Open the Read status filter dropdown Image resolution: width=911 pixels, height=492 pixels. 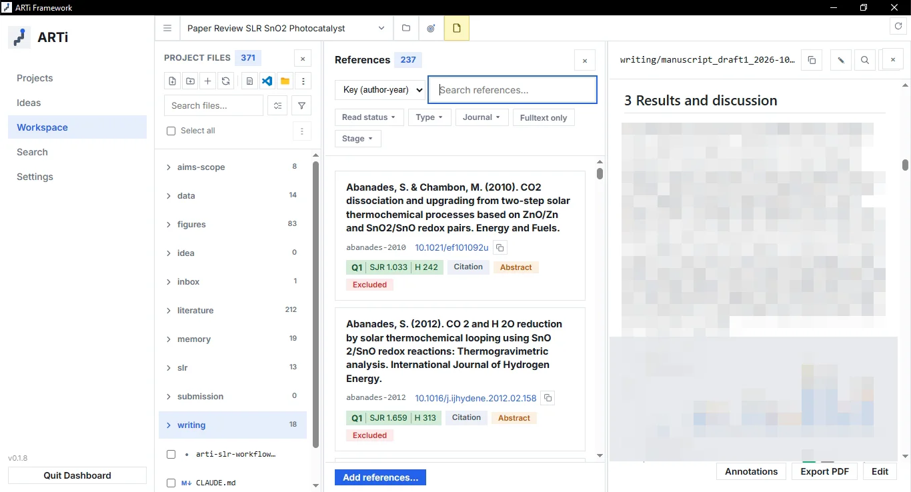click(x=369, y=117)
